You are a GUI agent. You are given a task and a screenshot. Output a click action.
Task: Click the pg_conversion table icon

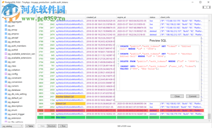(6, 82)
